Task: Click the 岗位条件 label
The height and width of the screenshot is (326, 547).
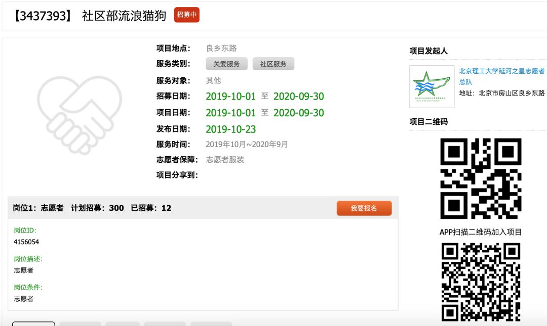Action: pyautogui.click(x=28, y=288)
